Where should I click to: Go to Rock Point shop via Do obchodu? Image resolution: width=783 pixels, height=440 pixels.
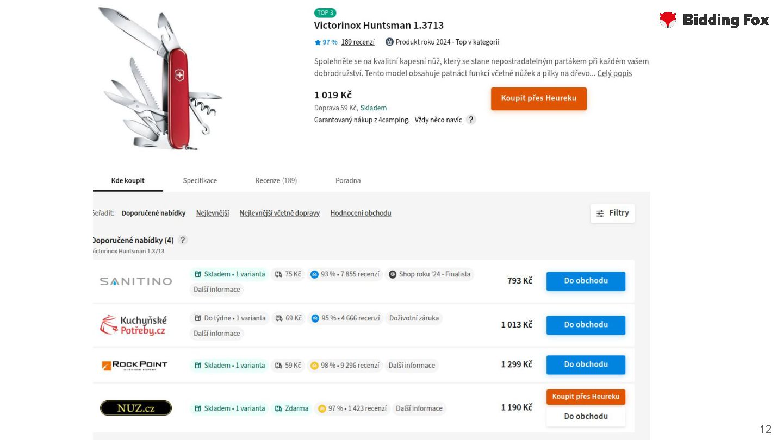[586, 364]
